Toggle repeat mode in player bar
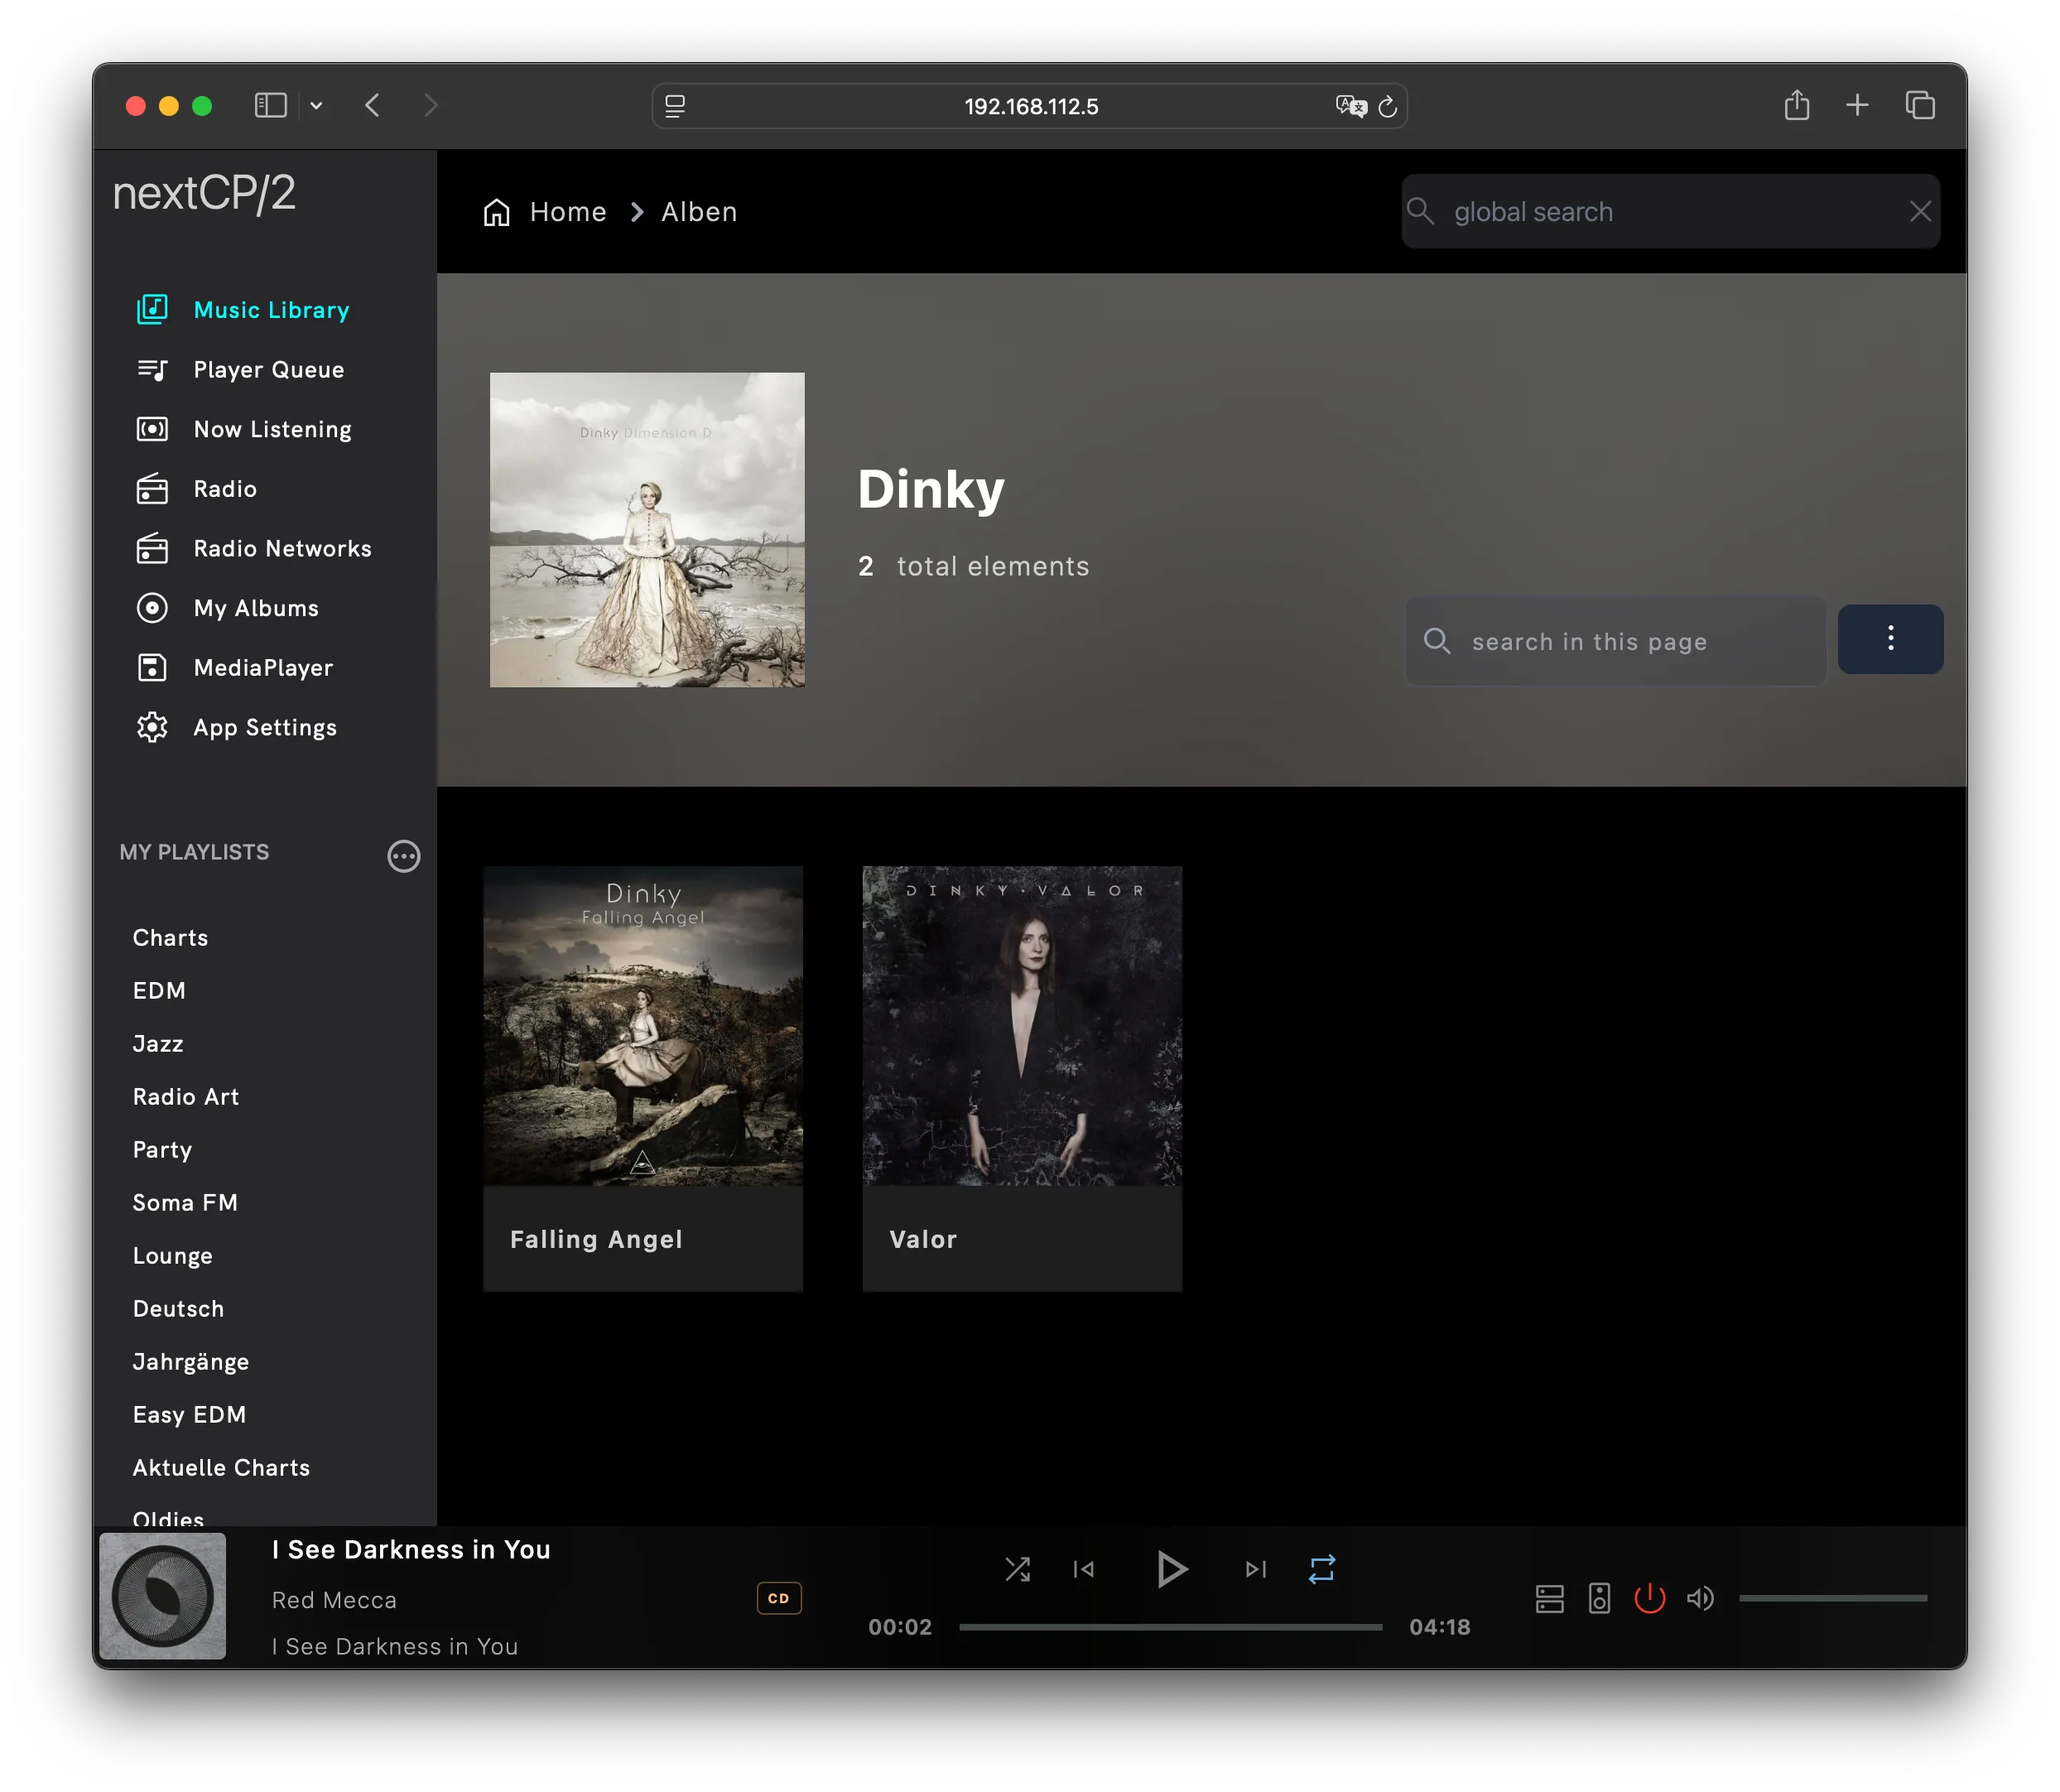The image size is (2060, 1792). pyautogui.click(x=1321, y=1569)
